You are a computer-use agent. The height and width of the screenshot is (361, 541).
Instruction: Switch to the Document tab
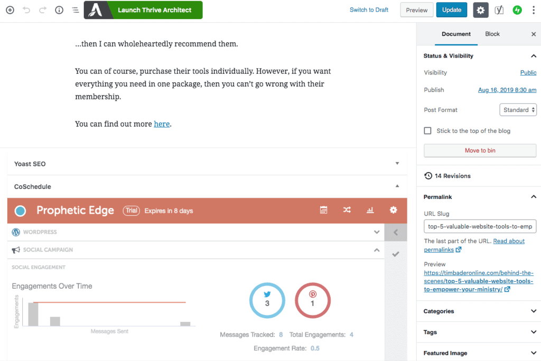456,34
